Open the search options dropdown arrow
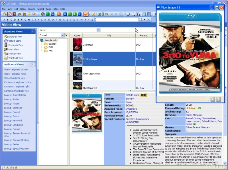The height and width of the screenshot is (170, 228). click(x=144, y=20)
